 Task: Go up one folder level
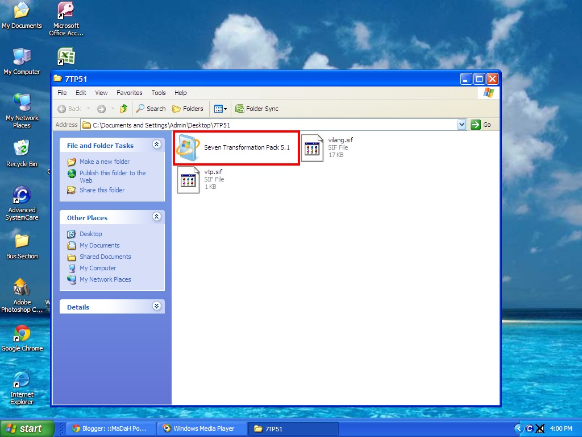click(x=123, y=109)
